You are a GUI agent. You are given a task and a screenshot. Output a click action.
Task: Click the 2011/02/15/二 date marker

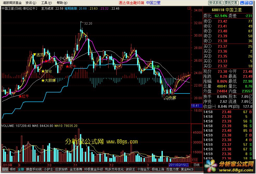coord(179,165)
